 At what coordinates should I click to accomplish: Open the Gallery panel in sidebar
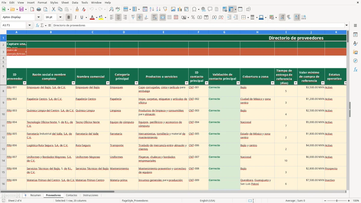pos(355,52)
